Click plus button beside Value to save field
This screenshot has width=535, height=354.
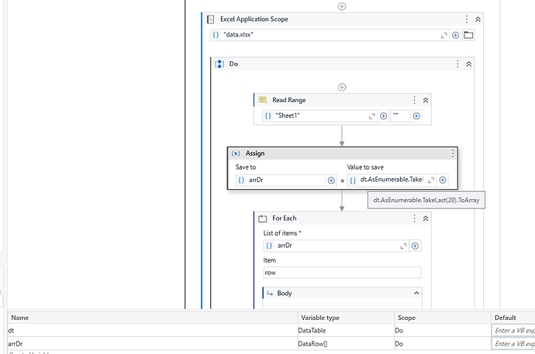443,180
